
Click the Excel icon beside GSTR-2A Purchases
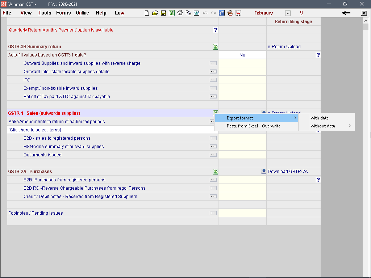pos(215,172)
